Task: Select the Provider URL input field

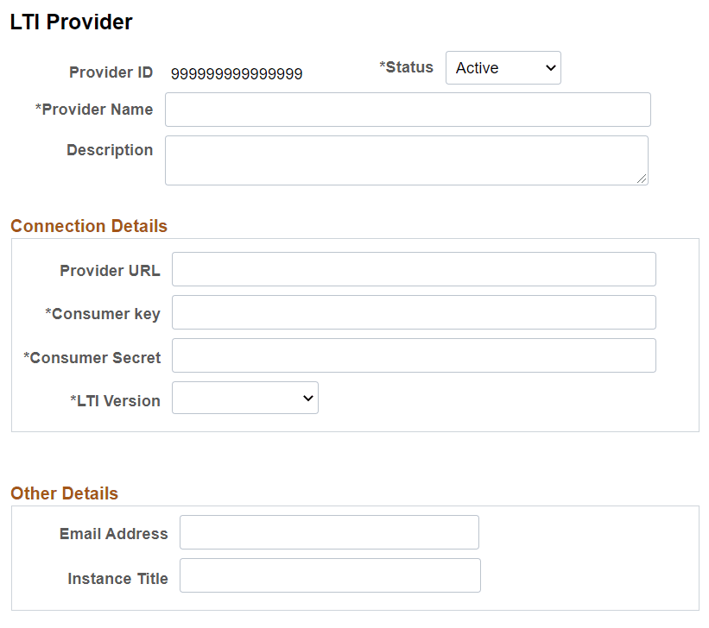Action: point(413,268)
